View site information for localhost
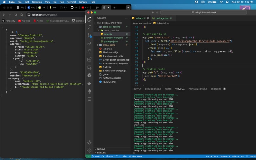 tap(29, 15)
